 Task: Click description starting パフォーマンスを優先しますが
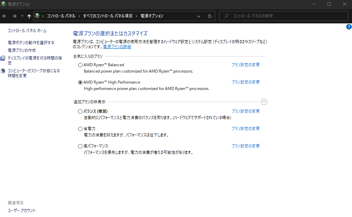[138, 152]
